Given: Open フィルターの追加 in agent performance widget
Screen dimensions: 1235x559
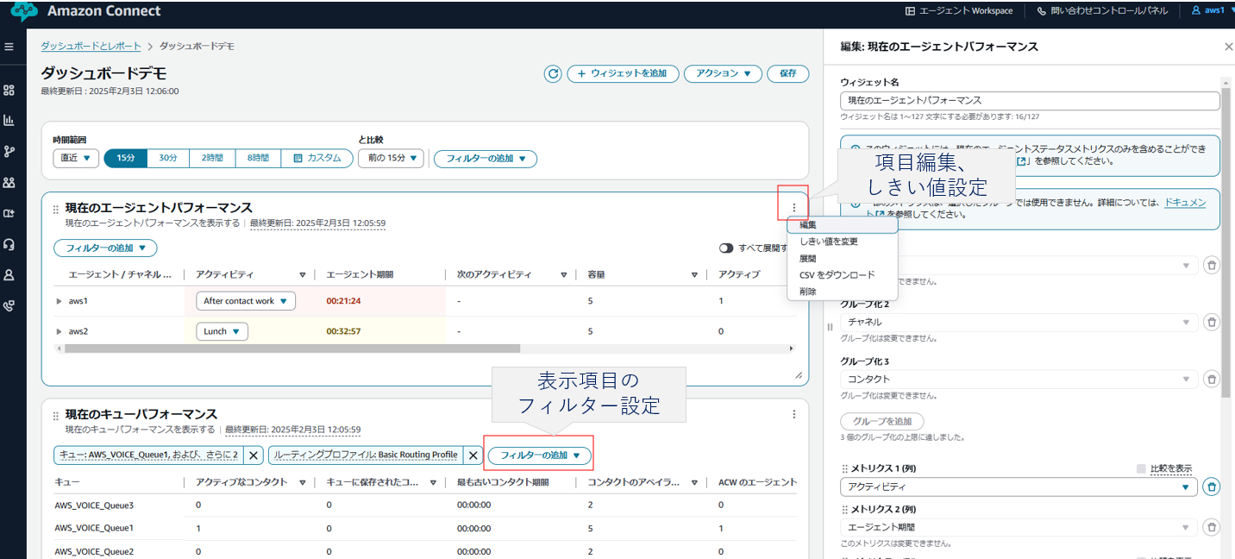Looking at the screenshot, I should click(105, 248).
